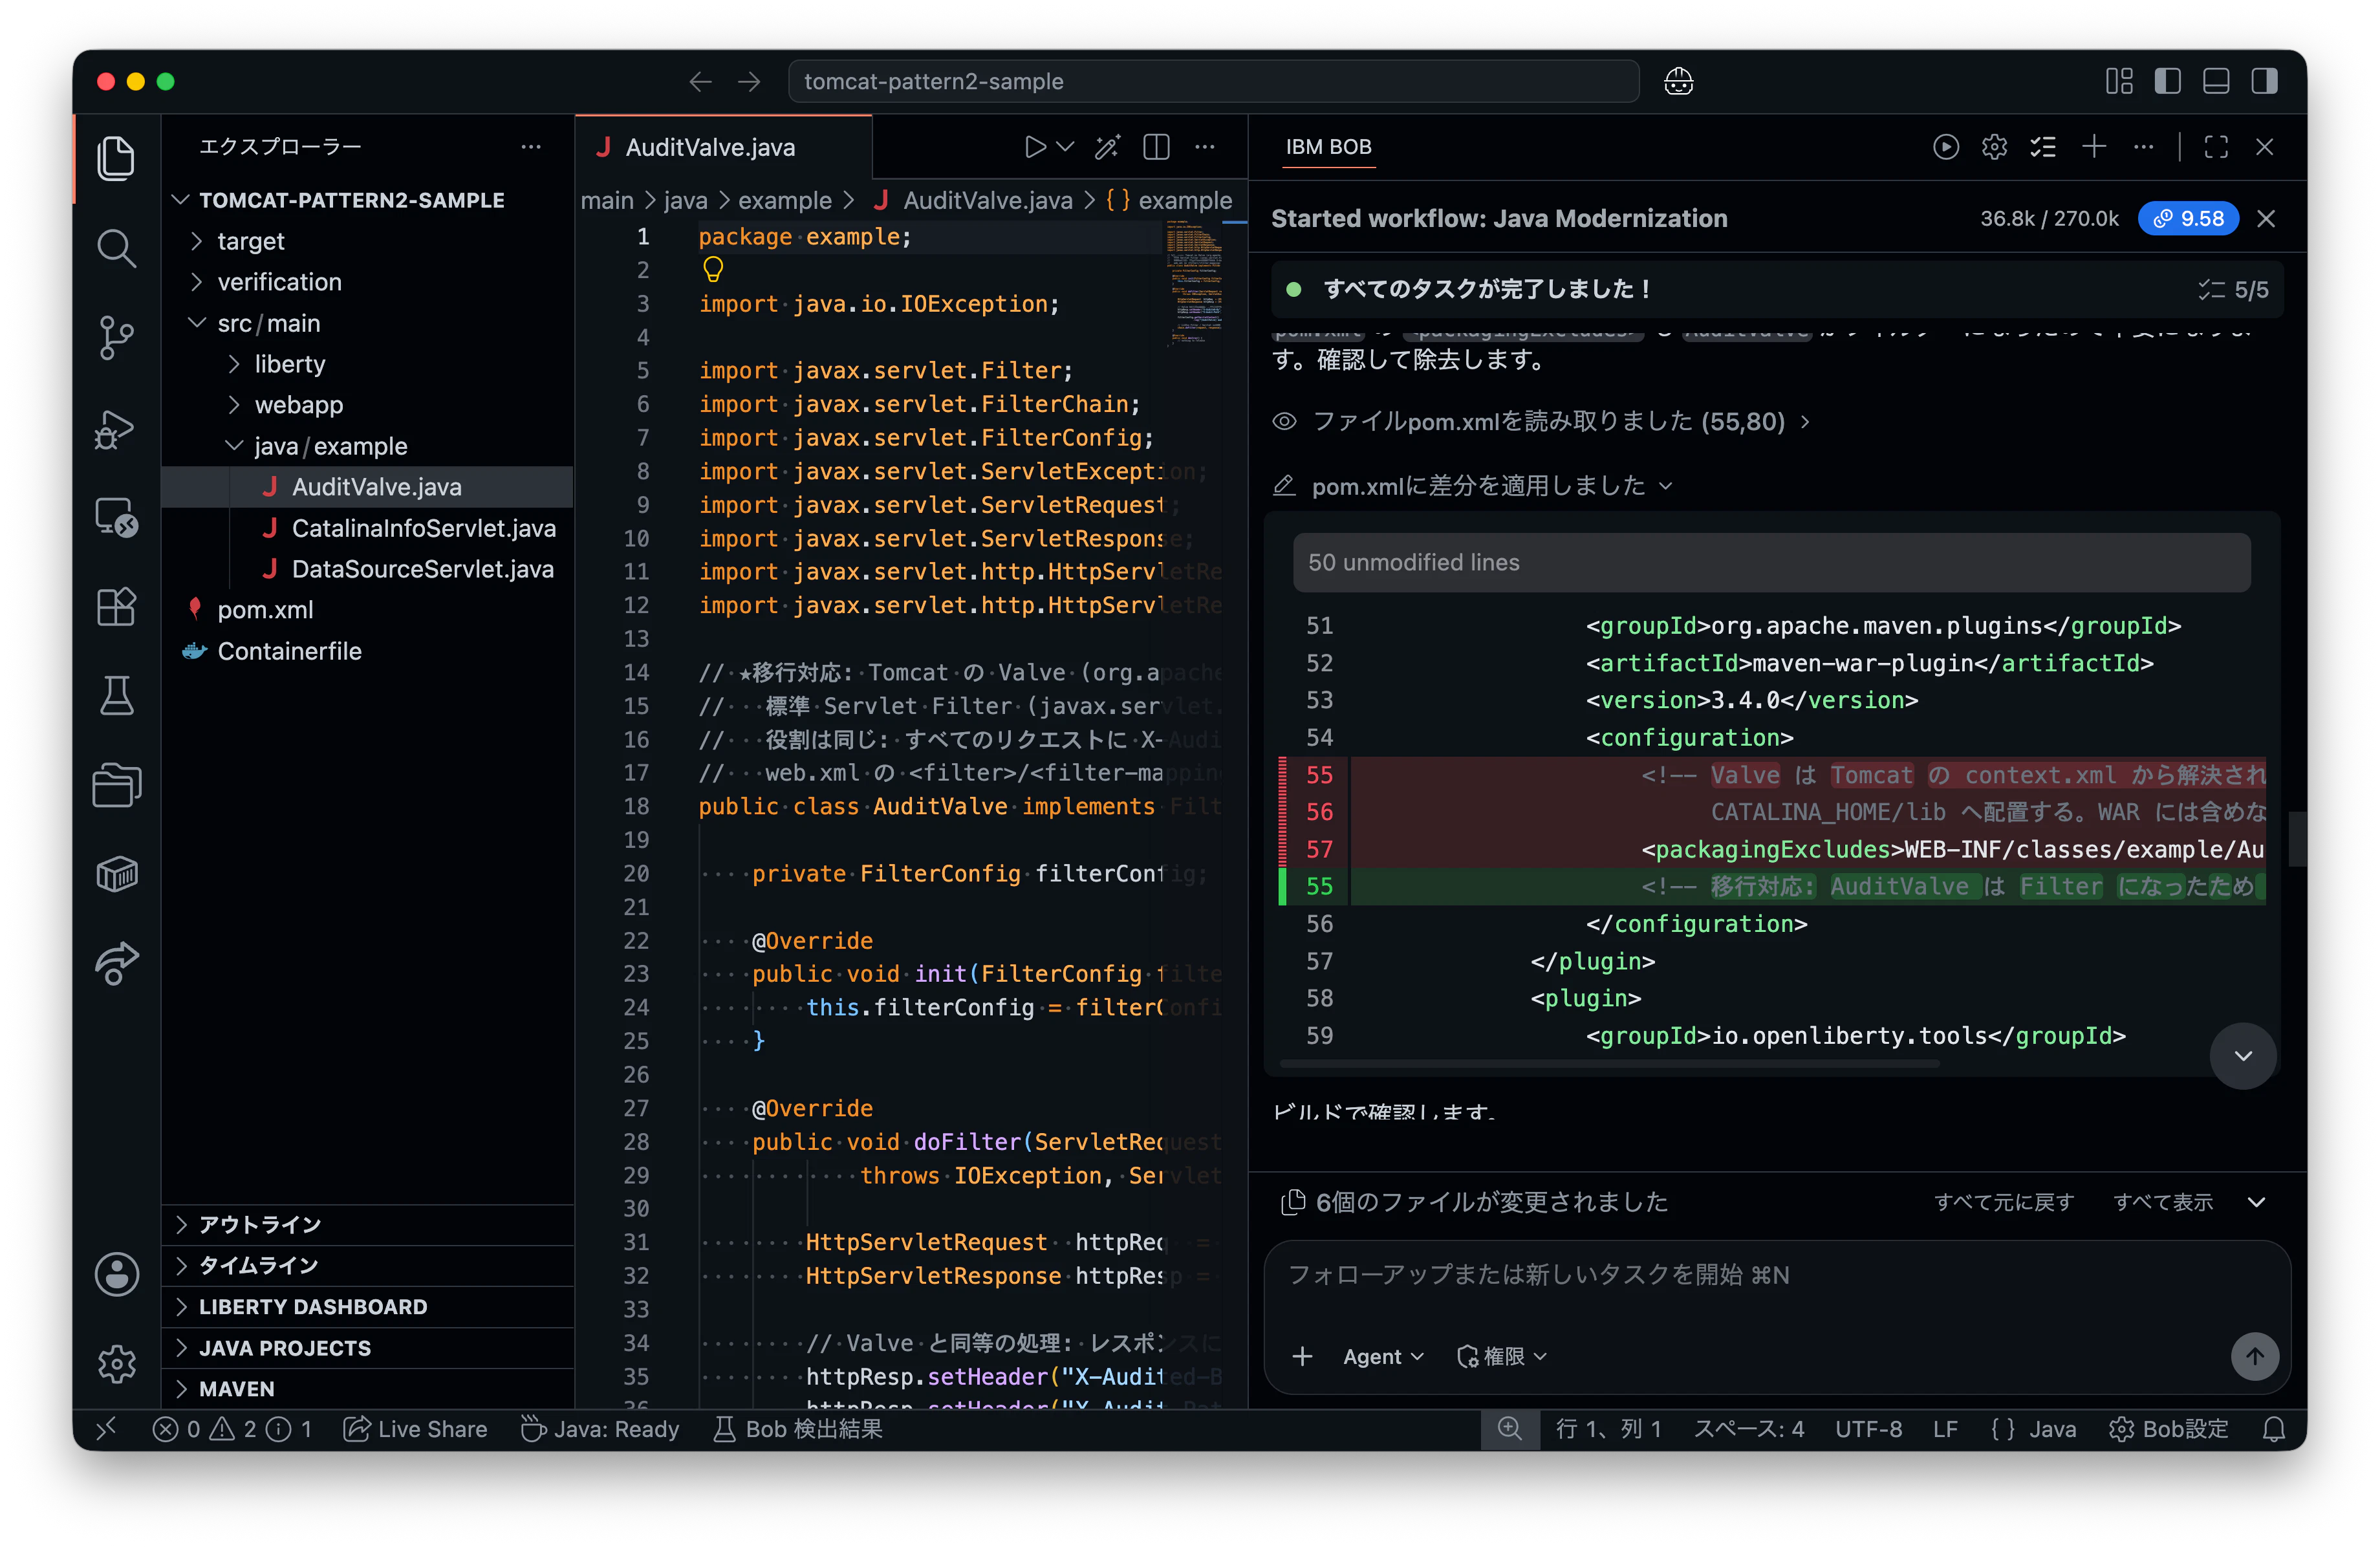Viewport: 2380px width, 1547px height.
Task: Run Java file with play button
Action: pos(1035,147)
